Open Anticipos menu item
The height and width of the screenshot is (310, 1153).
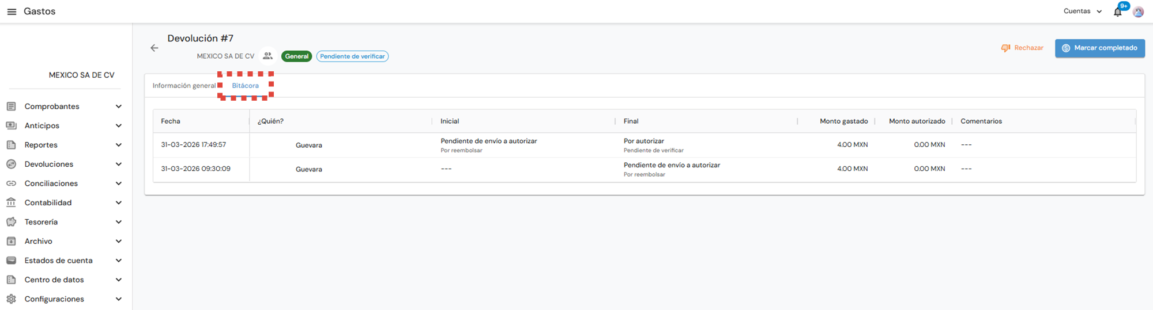click(x=42, y=125)
